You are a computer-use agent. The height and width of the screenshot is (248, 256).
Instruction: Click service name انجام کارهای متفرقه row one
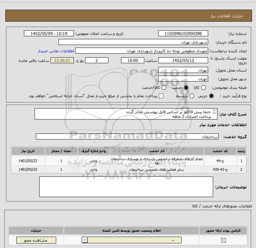tap(157, 161)
